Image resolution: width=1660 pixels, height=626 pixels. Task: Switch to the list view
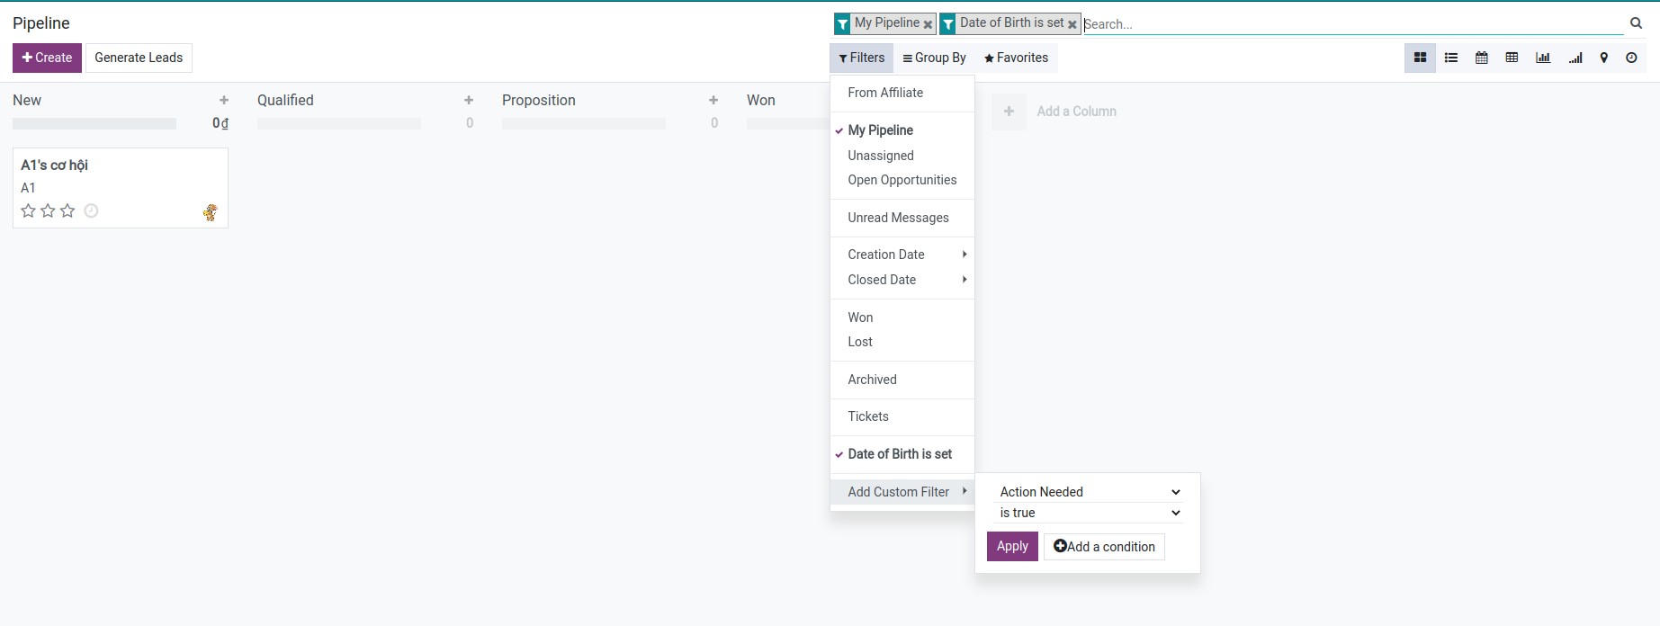(x=1450, y=58)
